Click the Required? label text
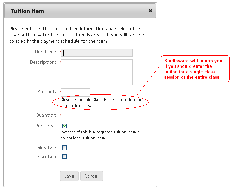The height and width of the screenshot is (188, 233). 46,126
